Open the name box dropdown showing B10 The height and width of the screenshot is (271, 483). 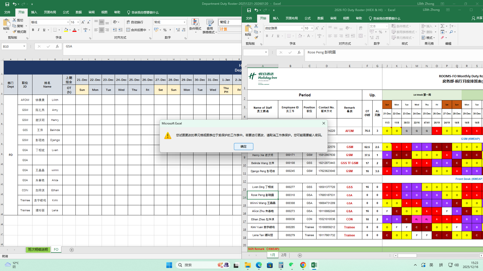24,46
